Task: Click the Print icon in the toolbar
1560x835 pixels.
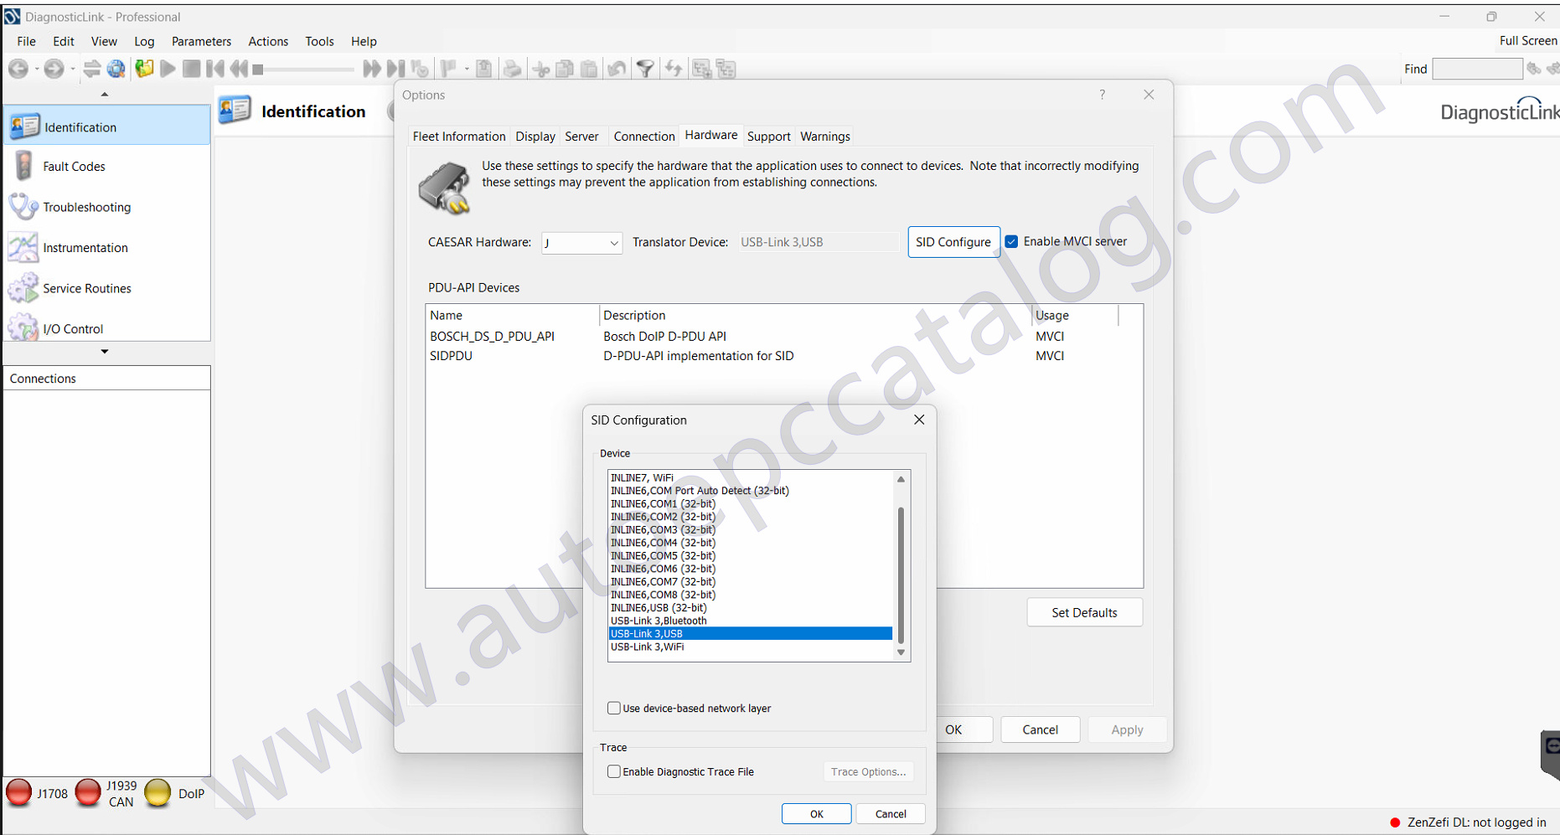Action: pyautogui.click(x=513, y=69)
